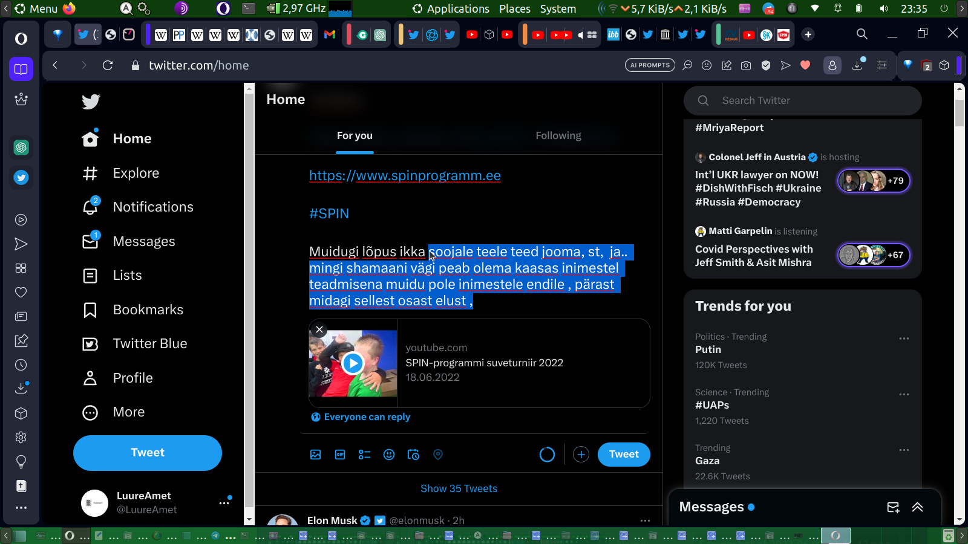Focus the Search Twitter field
The image size is (968, 544).
(x=803, y=100)
